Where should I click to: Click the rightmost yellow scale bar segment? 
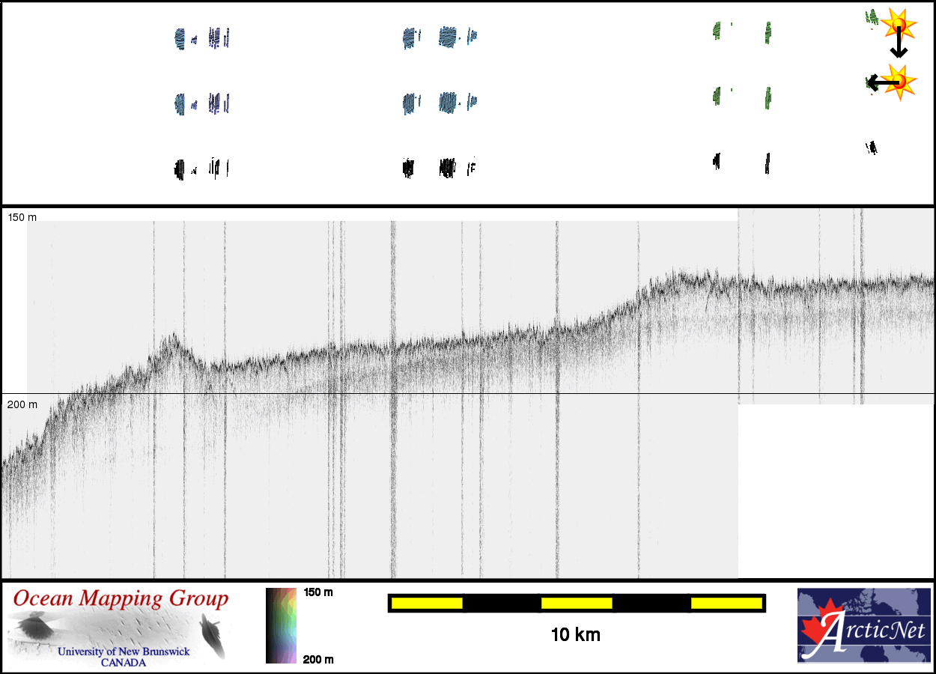tap(726, 603)
